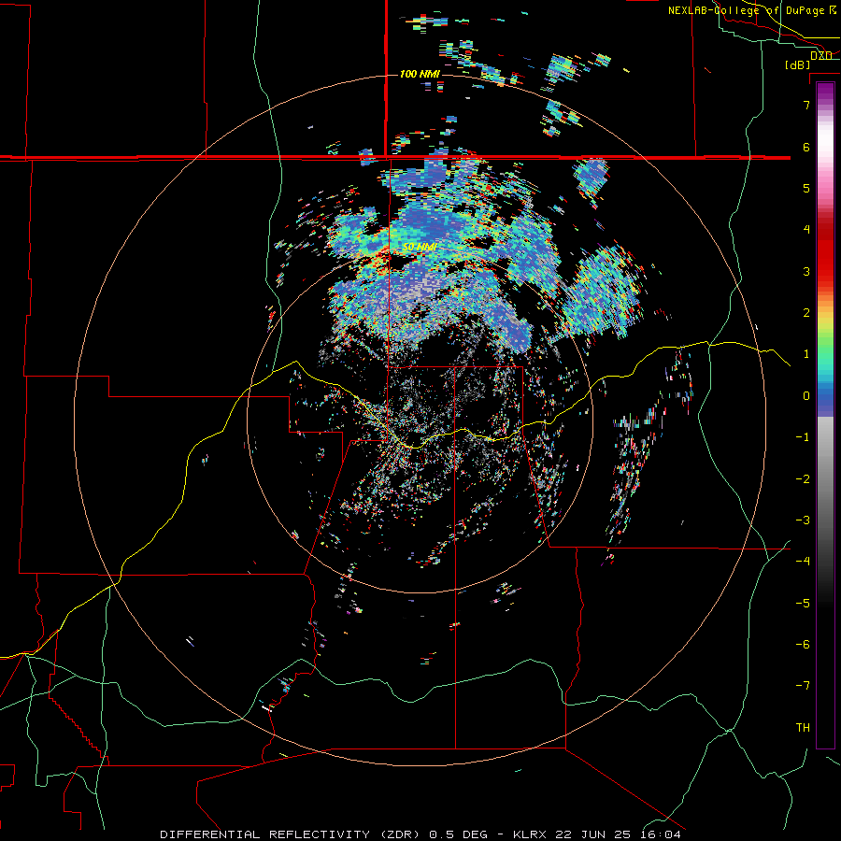The height and width of the screenshot is (841, 841).
Task: Click the 50 NMI range ring label
Action: click(420, 248)
